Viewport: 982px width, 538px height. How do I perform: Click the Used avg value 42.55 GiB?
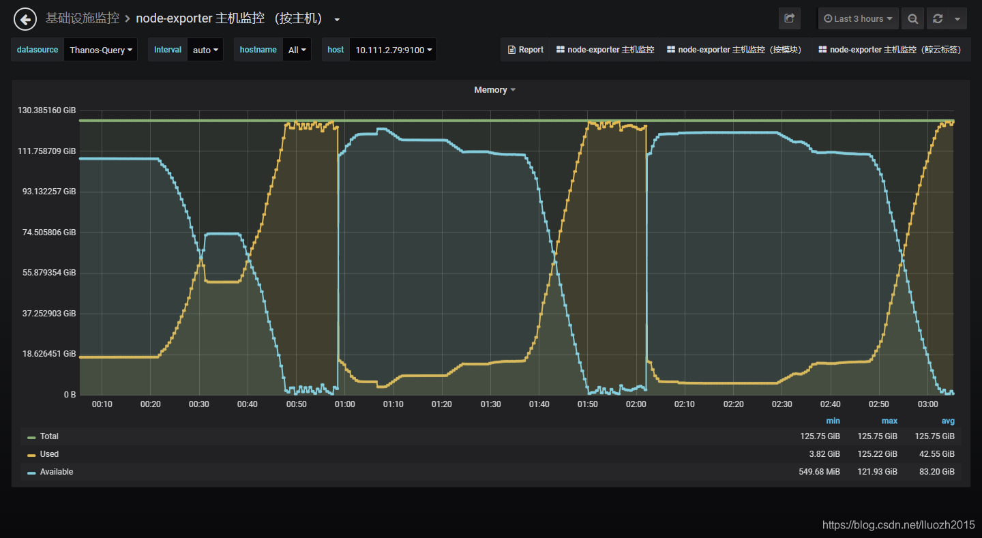click(x=937, y=454)
